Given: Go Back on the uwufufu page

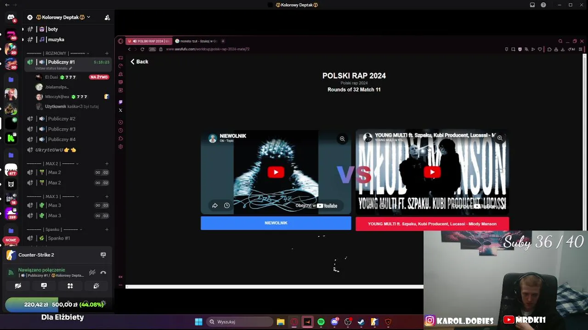Looking at the screenshot, I should coord(139,61).
